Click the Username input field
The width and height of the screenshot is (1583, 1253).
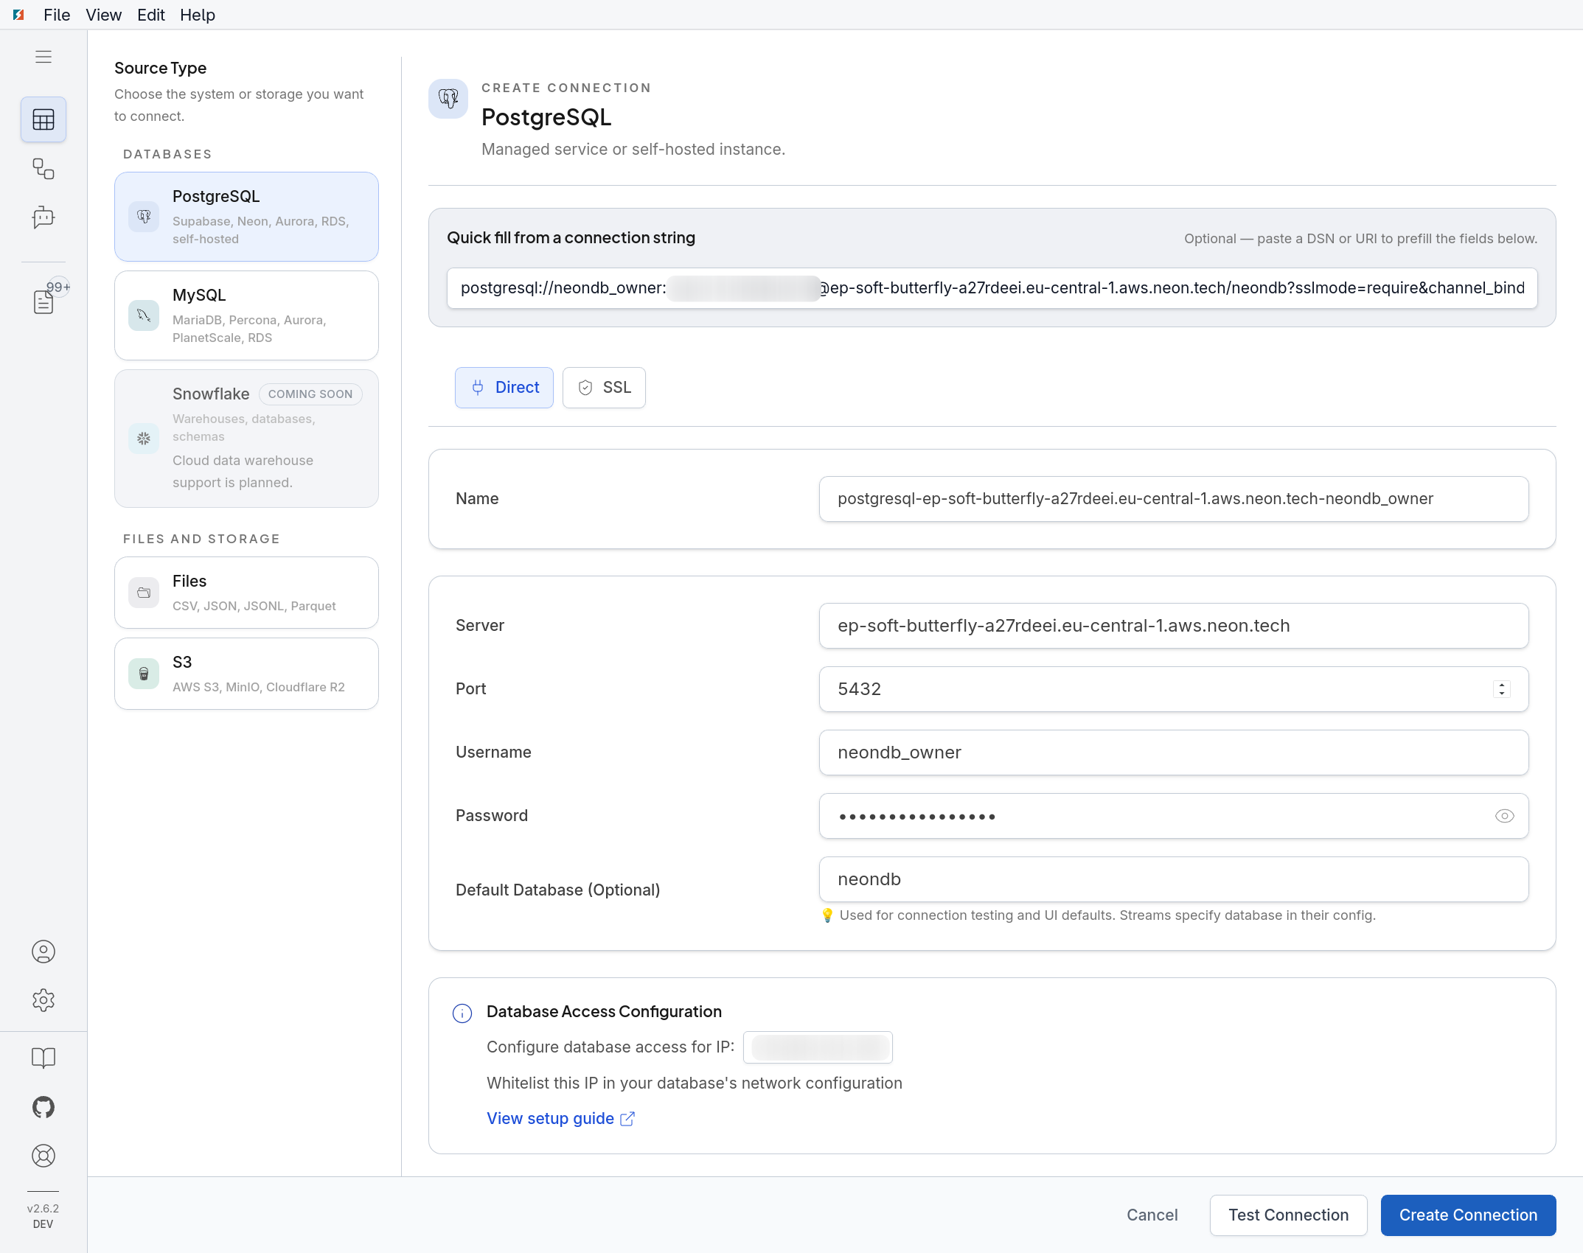point(1174,753)
